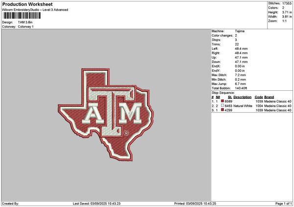Click the Width value 3.81 in
The width and height of the screenshot is (294, 207).
point(287,17)
